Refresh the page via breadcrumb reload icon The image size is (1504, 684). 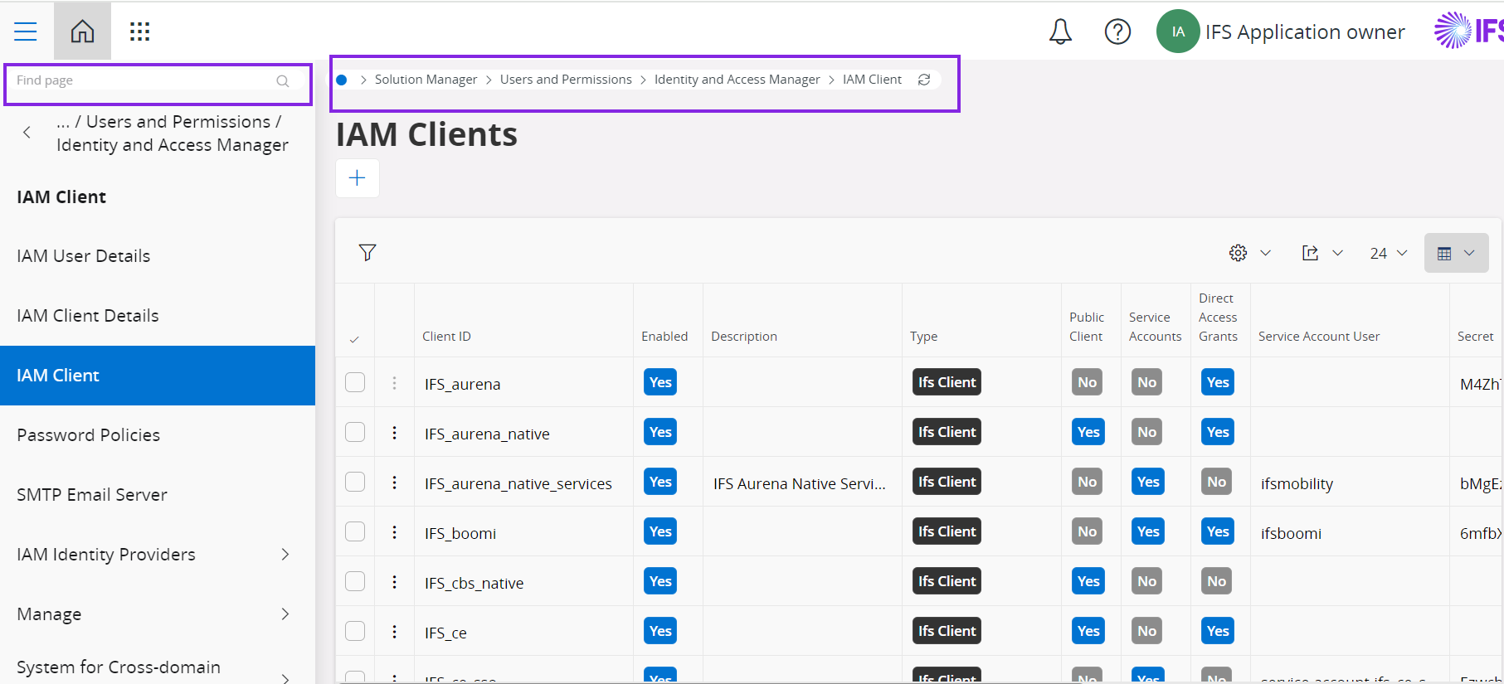924,80
